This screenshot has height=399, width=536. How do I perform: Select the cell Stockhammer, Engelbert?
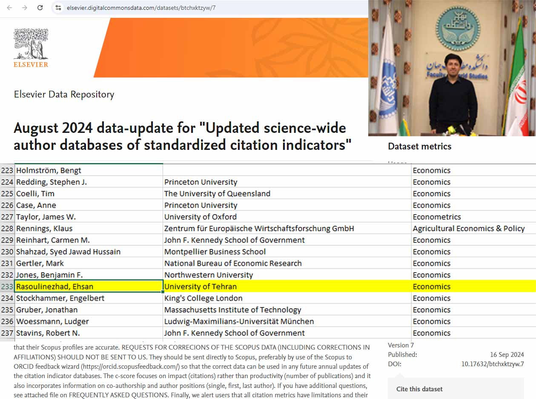point(89,298)
